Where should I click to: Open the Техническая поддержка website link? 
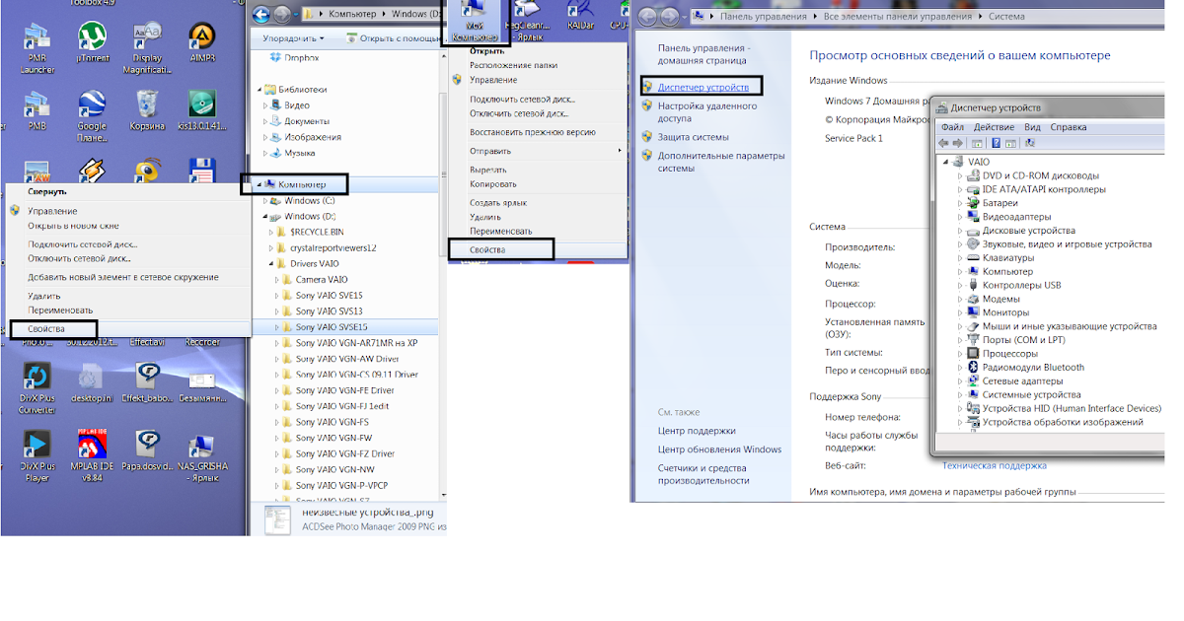pos(995,466)
